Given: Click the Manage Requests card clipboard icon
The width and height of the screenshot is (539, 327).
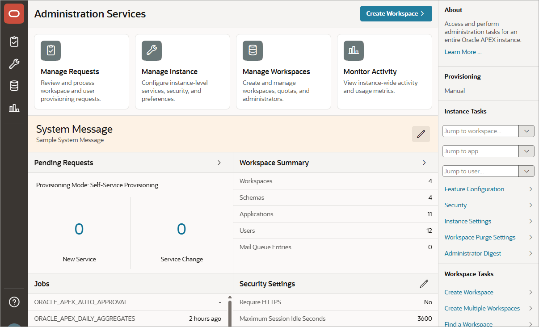Looking at the screenshot, I should click(51, 50).
